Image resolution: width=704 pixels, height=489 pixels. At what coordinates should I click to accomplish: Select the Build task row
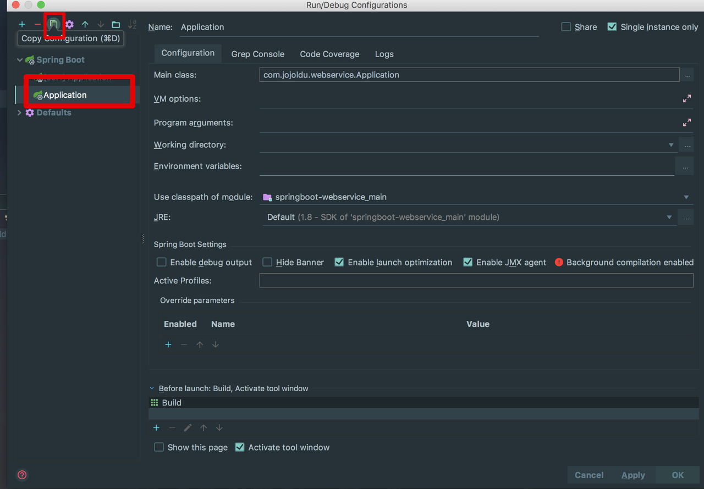point(424,403)
